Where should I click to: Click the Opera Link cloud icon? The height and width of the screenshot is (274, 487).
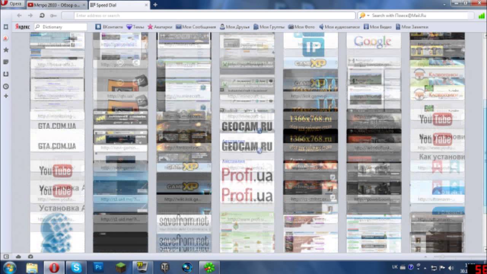18,256
